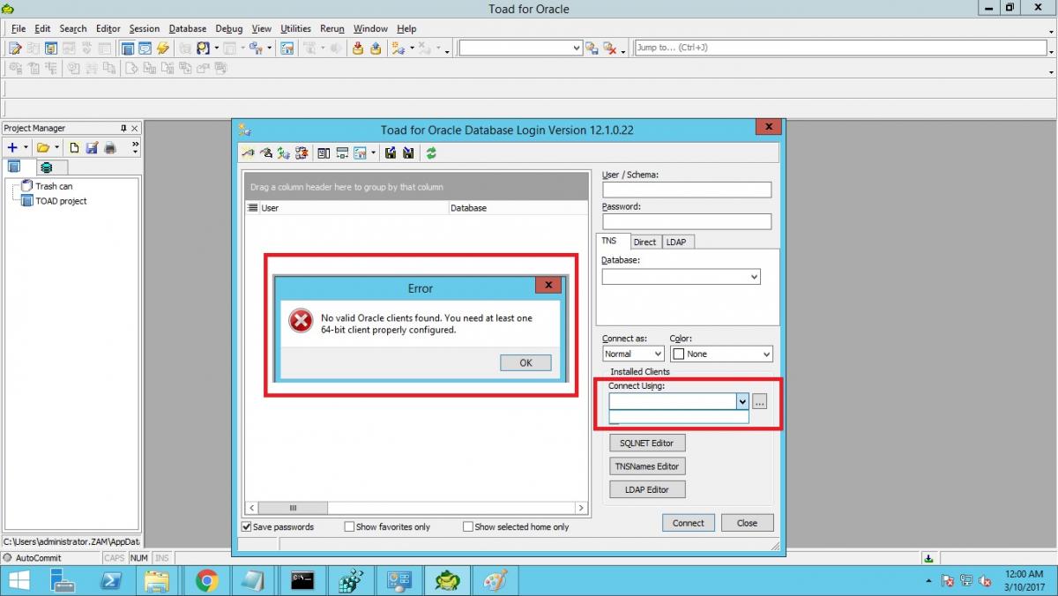Click the new connection plug icon in login toolbar
Screen dimensions: 1058x596
click(248, 153)
